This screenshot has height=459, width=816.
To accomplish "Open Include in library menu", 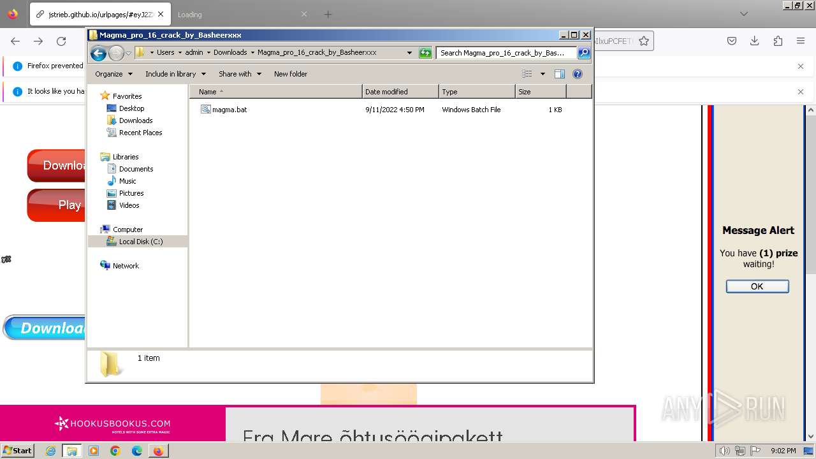I will (x=175, y=74).
